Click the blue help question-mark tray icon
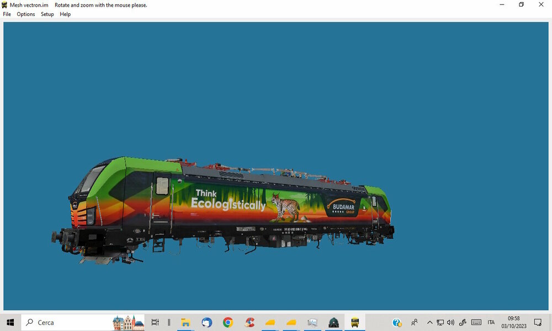 point(397,322)
